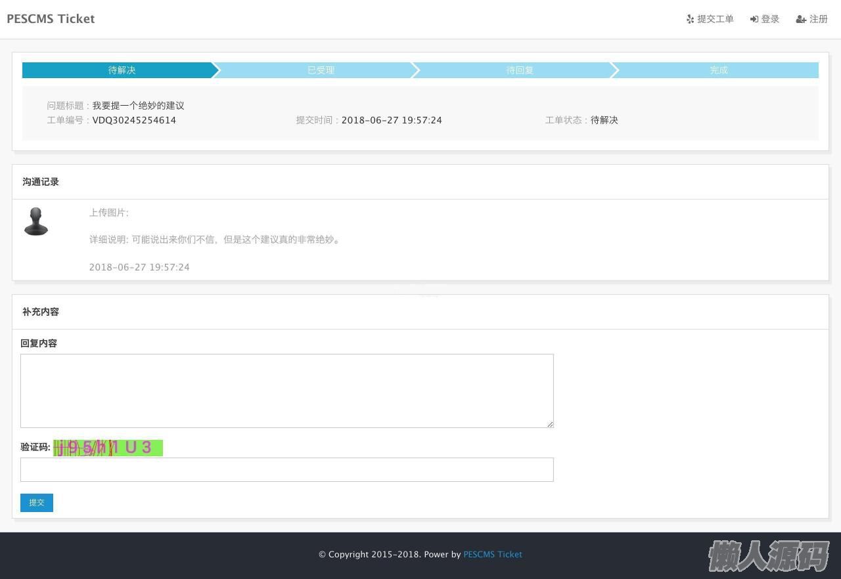
Task: Click the 懒人源码 watermark logo
Action: [768, 557]
